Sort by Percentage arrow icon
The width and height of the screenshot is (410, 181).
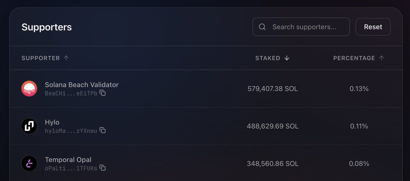[x=382, y=58]
